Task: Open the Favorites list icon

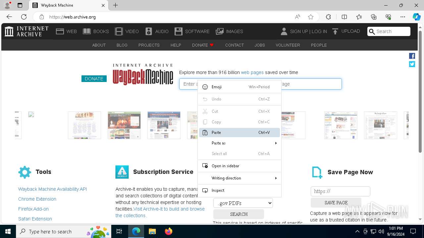Action: click(359, 17)
